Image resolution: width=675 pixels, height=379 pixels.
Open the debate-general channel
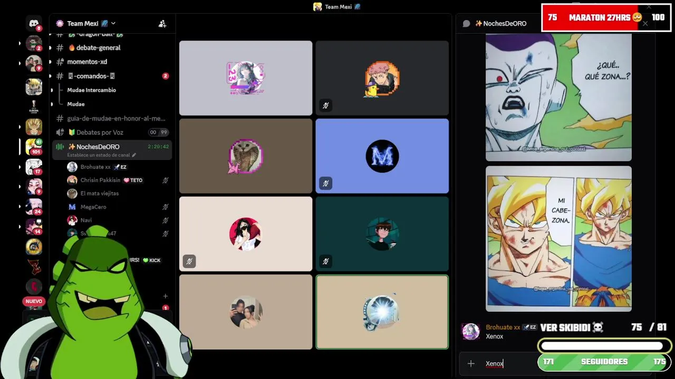pyautogui.click(x=98, y=47)
